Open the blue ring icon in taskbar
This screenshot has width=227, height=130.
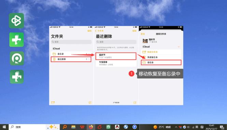point(134,127)
